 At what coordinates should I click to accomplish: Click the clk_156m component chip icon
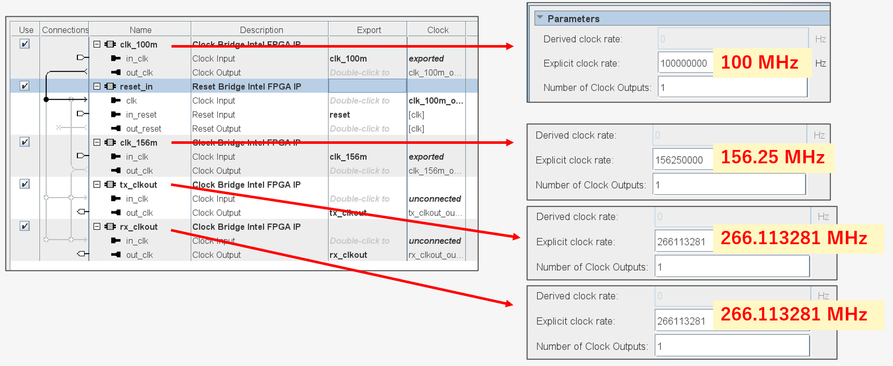click(x=110, y=143)
